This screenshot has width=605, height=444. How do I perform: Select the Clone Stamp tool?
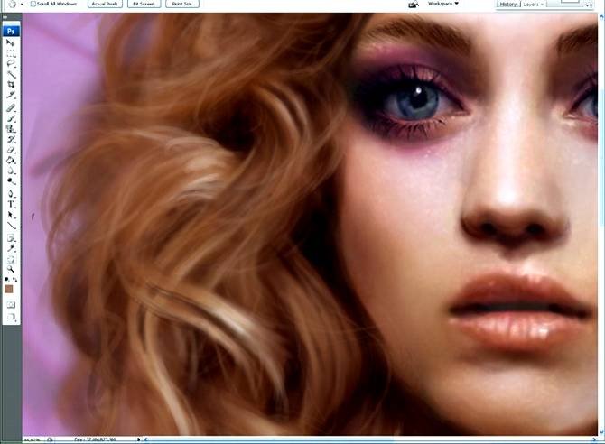[x=12, y=127]
